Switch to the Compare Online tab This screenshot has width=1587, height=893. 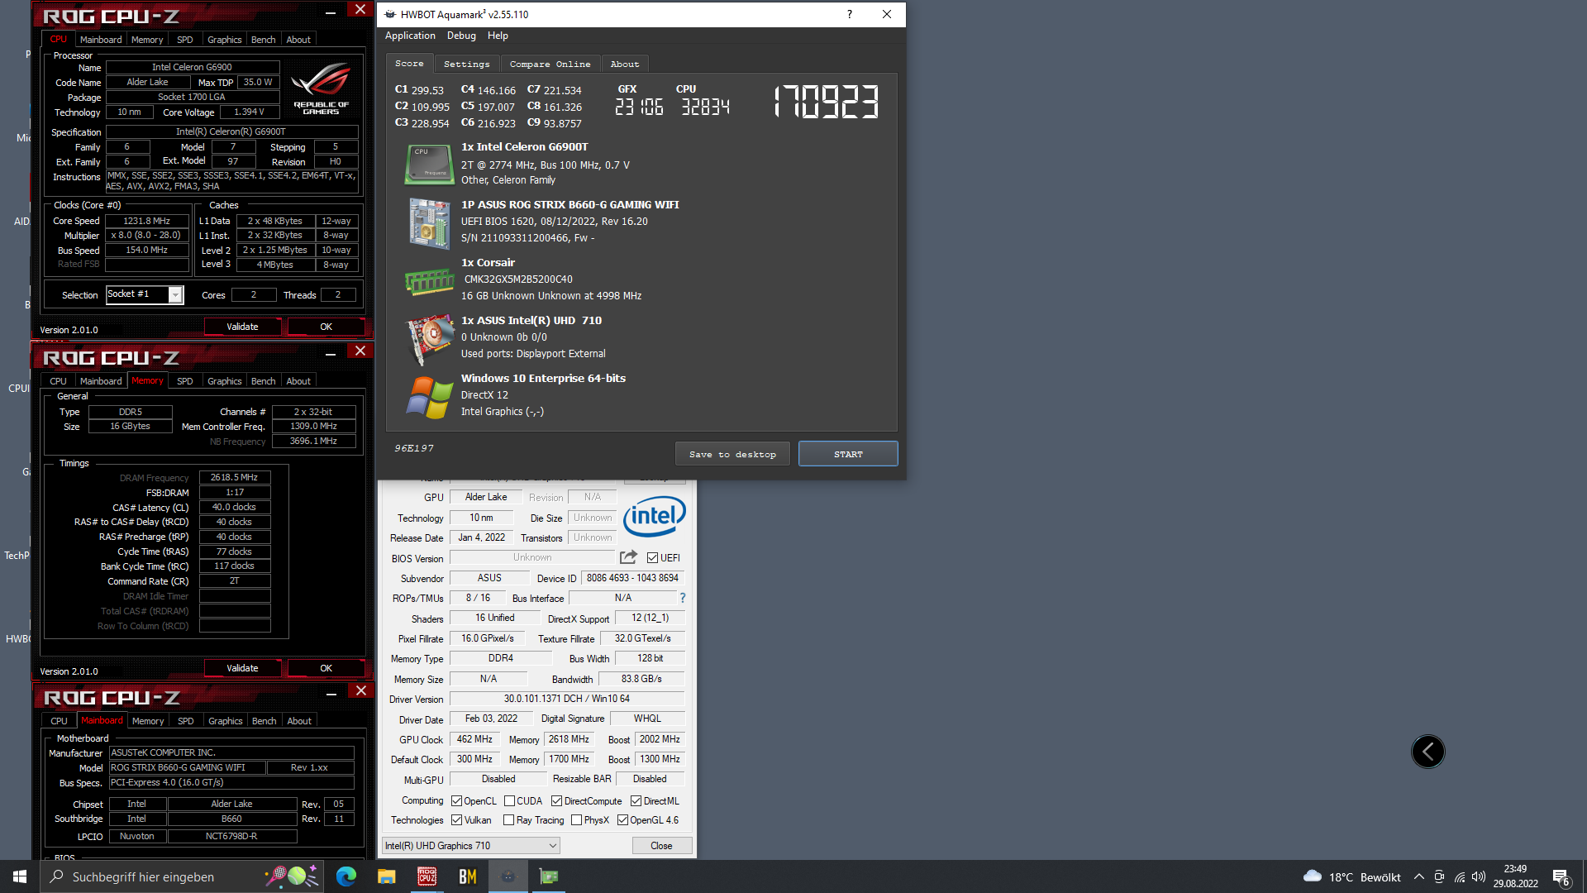pyautogui.click(x=550, y=64)
